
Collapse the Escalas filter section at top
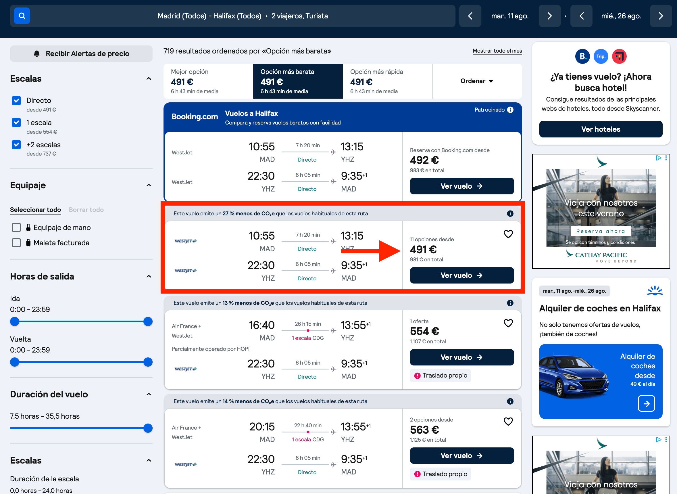pos(149,79)
